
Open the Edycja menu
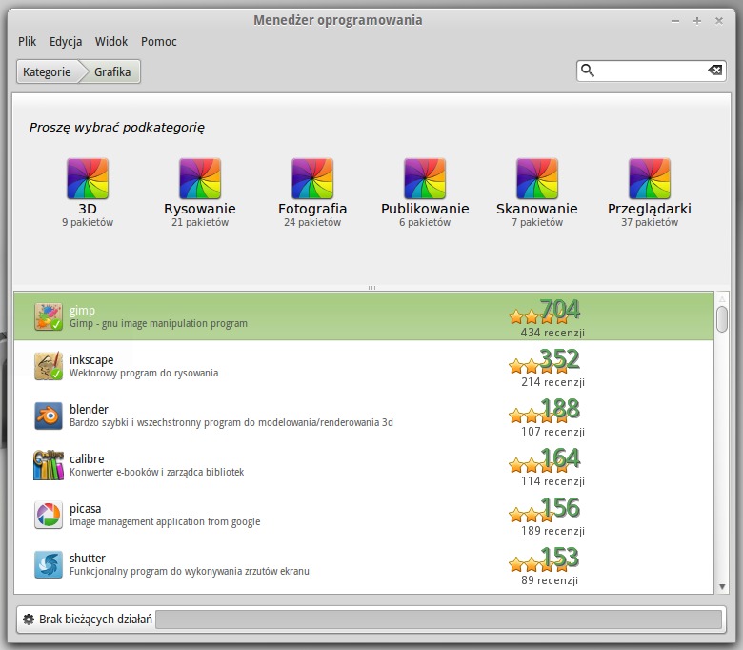(66, 42)
